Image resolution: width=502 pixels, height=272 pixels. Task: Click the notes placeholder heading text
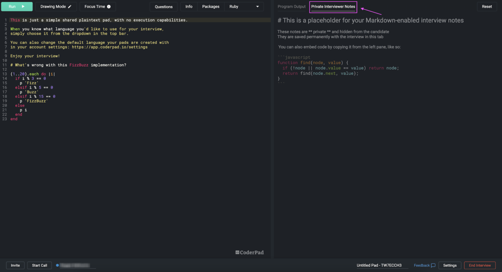click(x=371, y=21)
